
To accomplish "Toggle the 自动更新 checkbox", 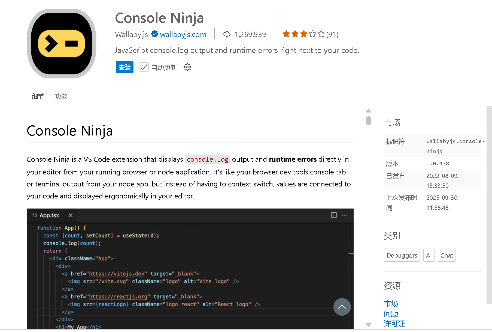I will pos(144,67).
